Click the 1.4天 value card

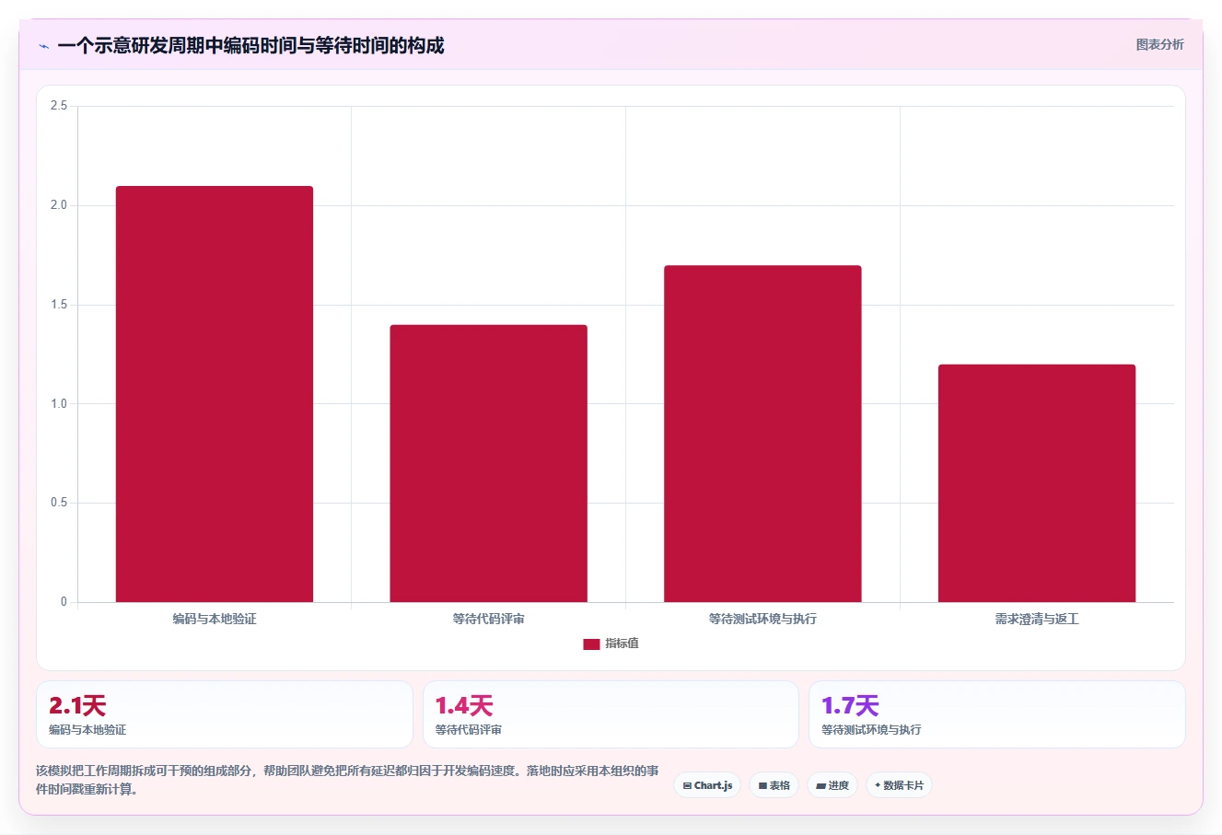pyautogui.click(x=611, y=714)
